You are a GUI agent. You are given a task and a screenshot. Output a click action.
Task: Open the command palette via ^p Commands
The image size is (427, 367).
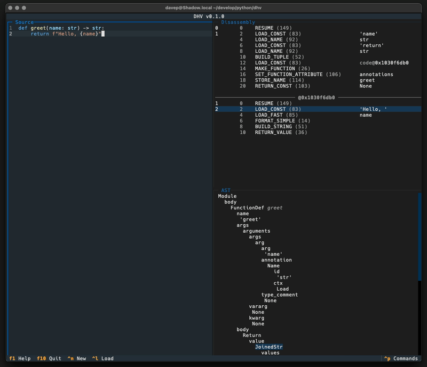(x=400, y=358)
